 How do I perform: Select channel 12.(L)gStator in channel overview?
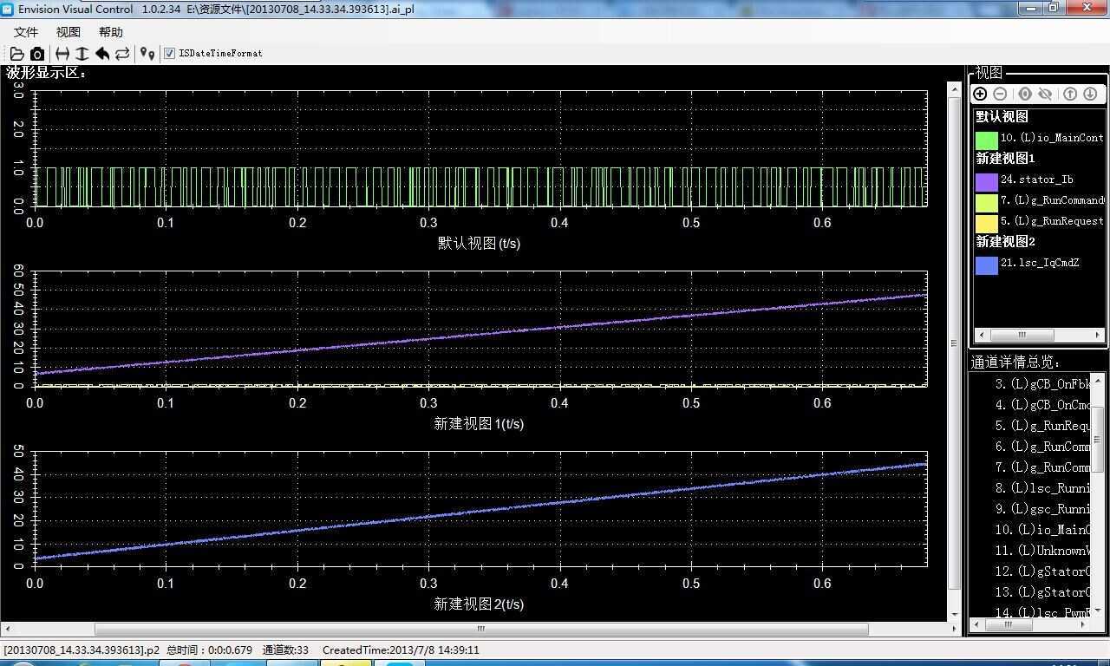pos(1042,571)
